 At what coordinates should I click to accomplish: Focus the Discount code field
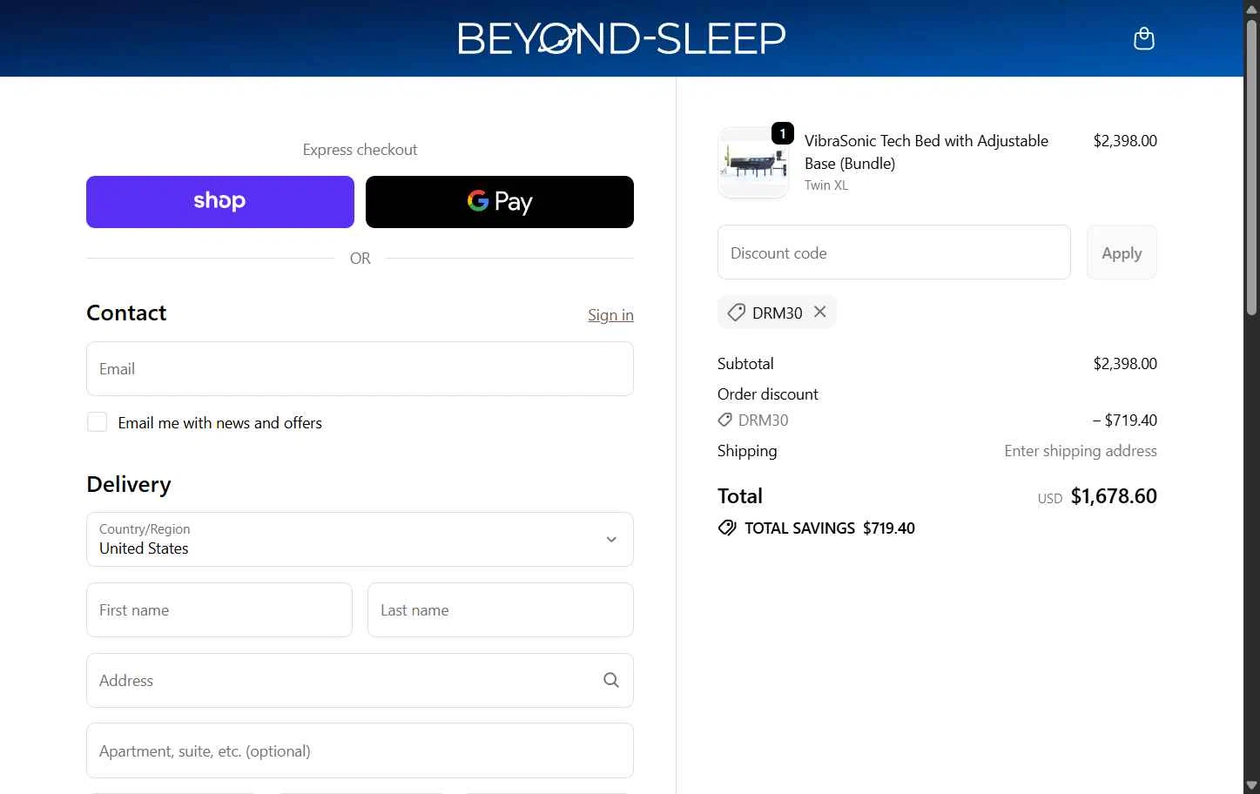click(894, 252)
